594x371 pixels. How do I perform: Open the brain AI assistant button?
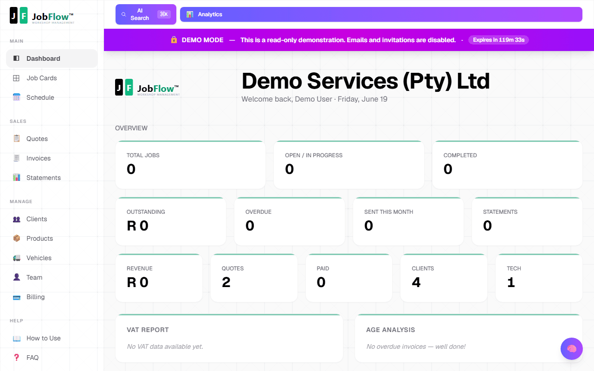tap(572, 349)
